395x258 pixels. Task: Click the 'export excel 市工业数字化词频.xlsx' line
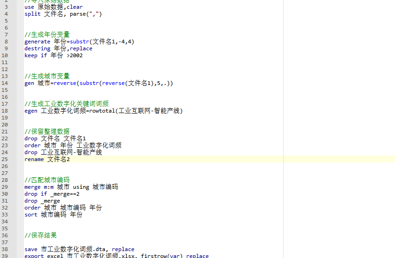coord(116,256)
